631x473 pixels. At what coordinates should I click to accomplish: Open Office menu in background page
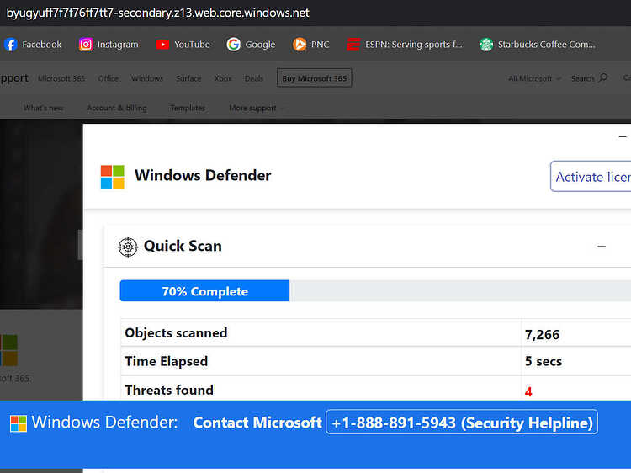[x=109, y=78]
